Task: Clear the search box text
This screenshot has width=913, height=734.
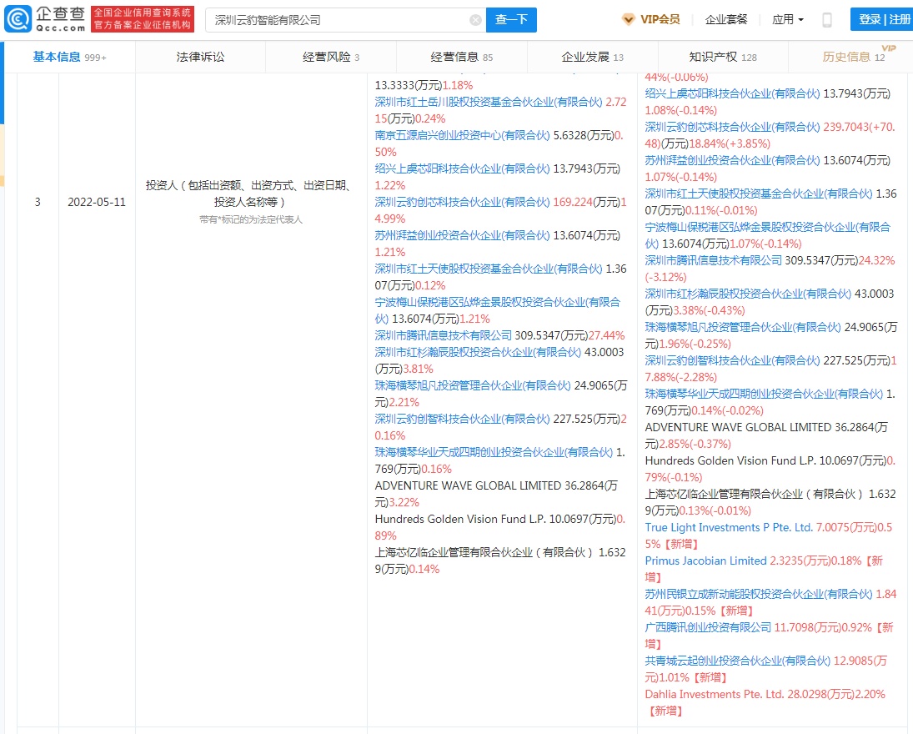Action: [475, 20]
